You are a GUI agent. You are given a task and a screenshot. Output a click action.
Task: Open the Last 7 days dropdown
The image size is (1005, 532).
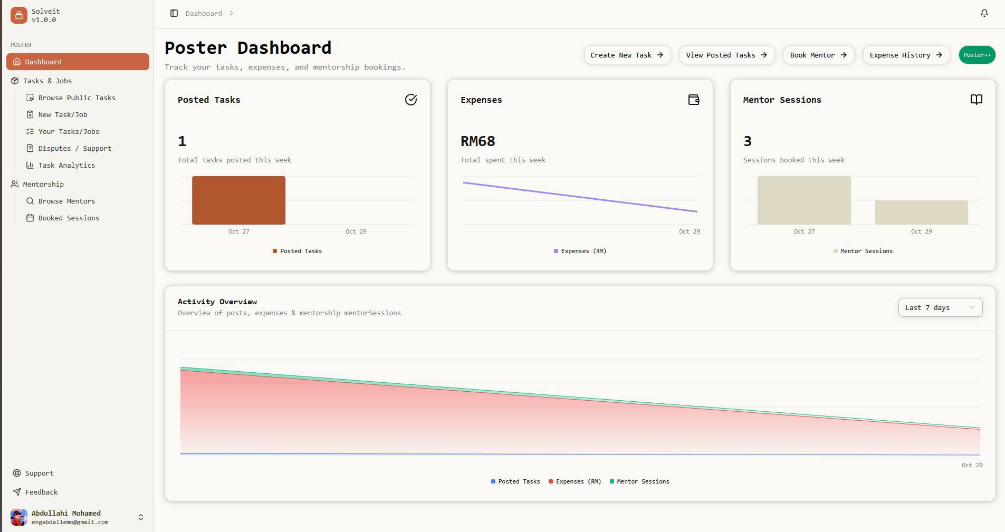click(x=940, y=307)
